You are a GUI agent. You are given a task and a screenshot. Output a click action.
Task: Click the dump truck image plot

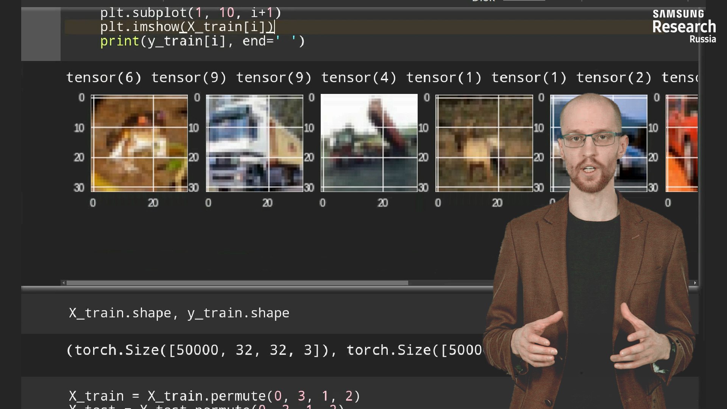tap(369, 144)
